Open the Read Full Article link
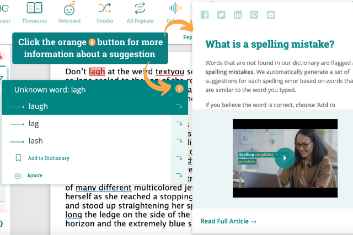353x235 pixels. click(x=228, y=221)
